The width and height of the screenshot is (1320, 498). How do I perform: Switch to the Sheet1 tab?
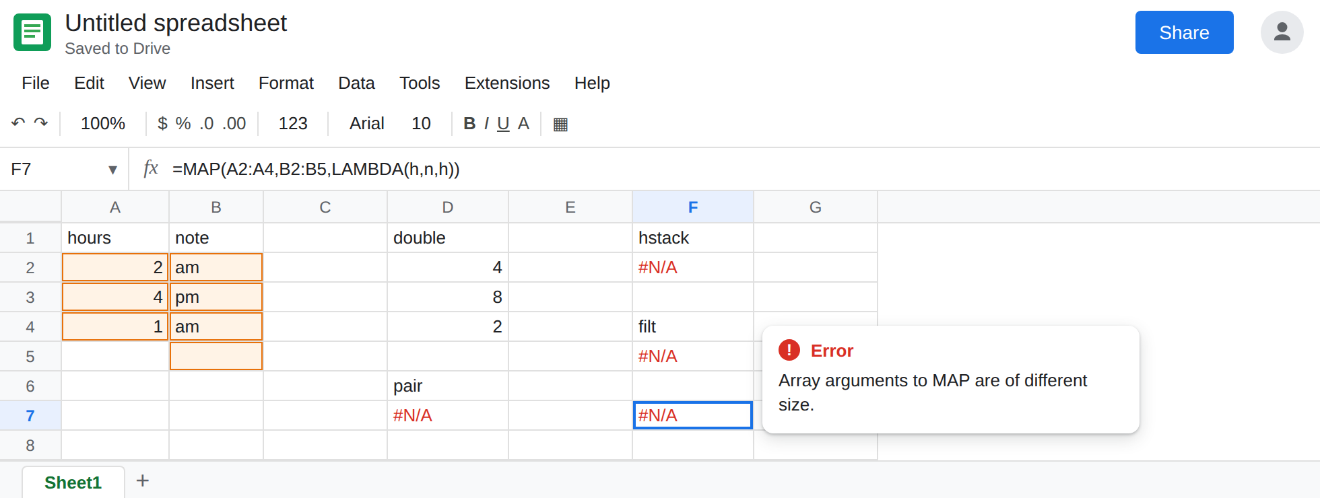(x=73, y=483)
